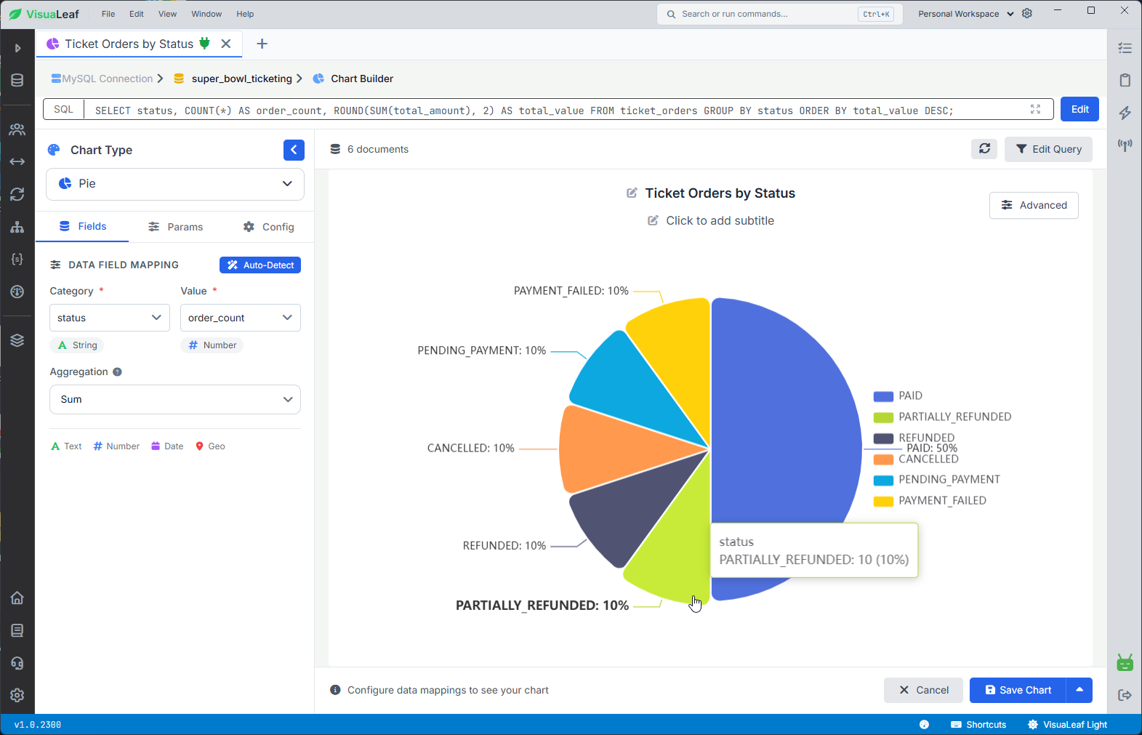Add a new tab with plus icon

tap(262, 44)
